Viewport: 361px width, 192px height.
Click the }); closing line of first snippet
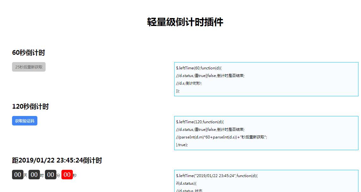click(x=177, y=91)
